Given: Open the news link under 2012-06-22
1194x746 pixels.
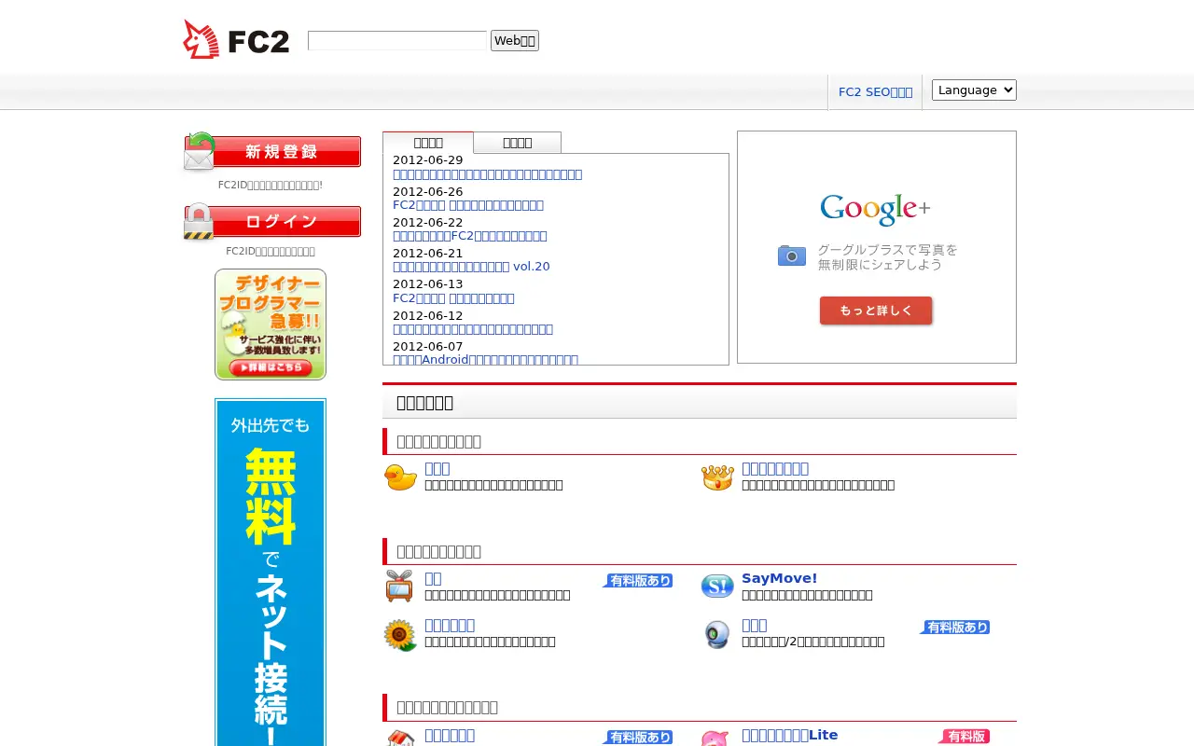Looking at the screenshot, I should 470,236.
